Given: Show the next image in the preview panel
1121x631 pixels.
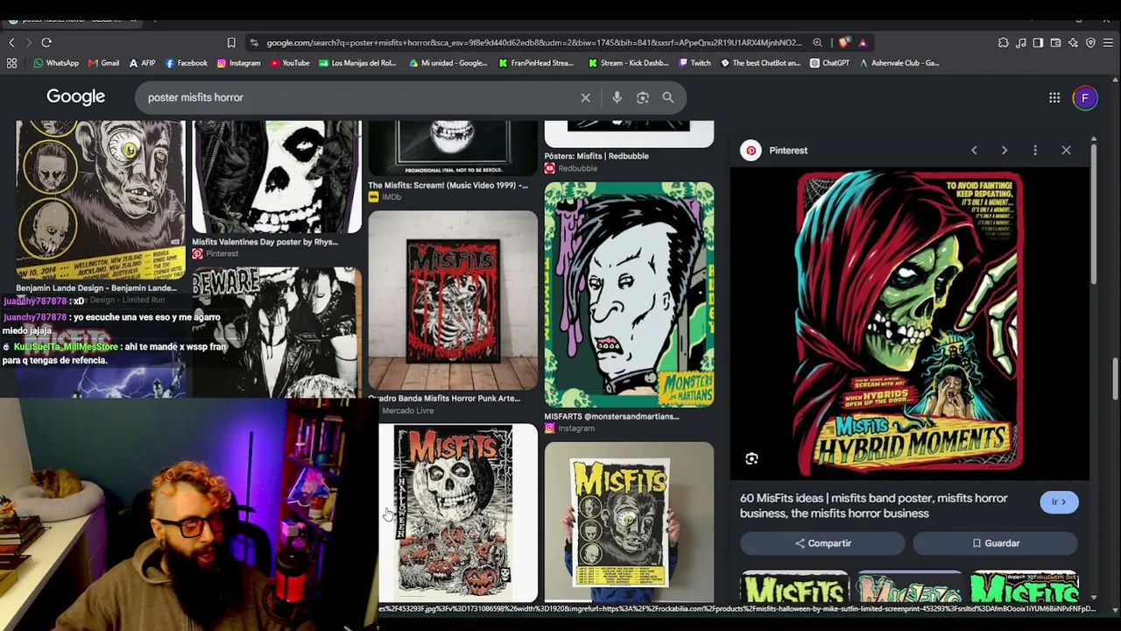Looking at the screenshot, I should [x=1005, y=151].
